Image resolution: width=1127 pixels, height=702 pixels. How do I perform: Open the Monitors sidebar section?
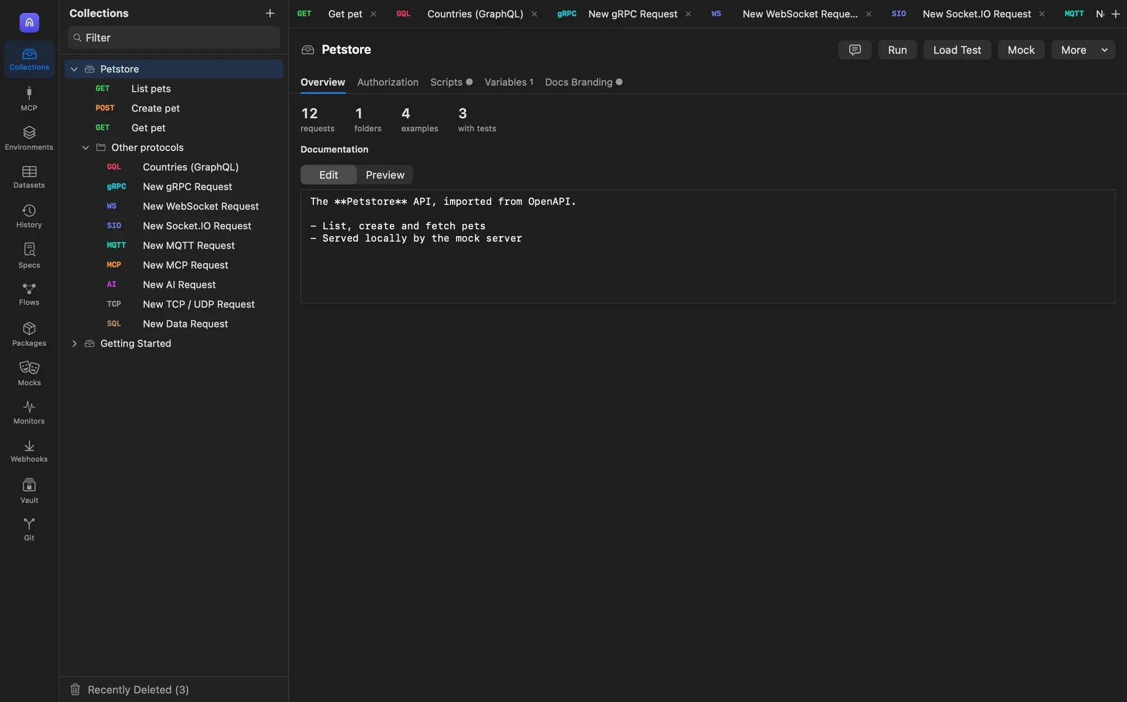click(x=29, y=412)
